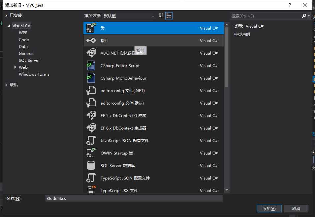
Task: Click 'OWIN Startup 类' row text
Action: pos(117,153)
